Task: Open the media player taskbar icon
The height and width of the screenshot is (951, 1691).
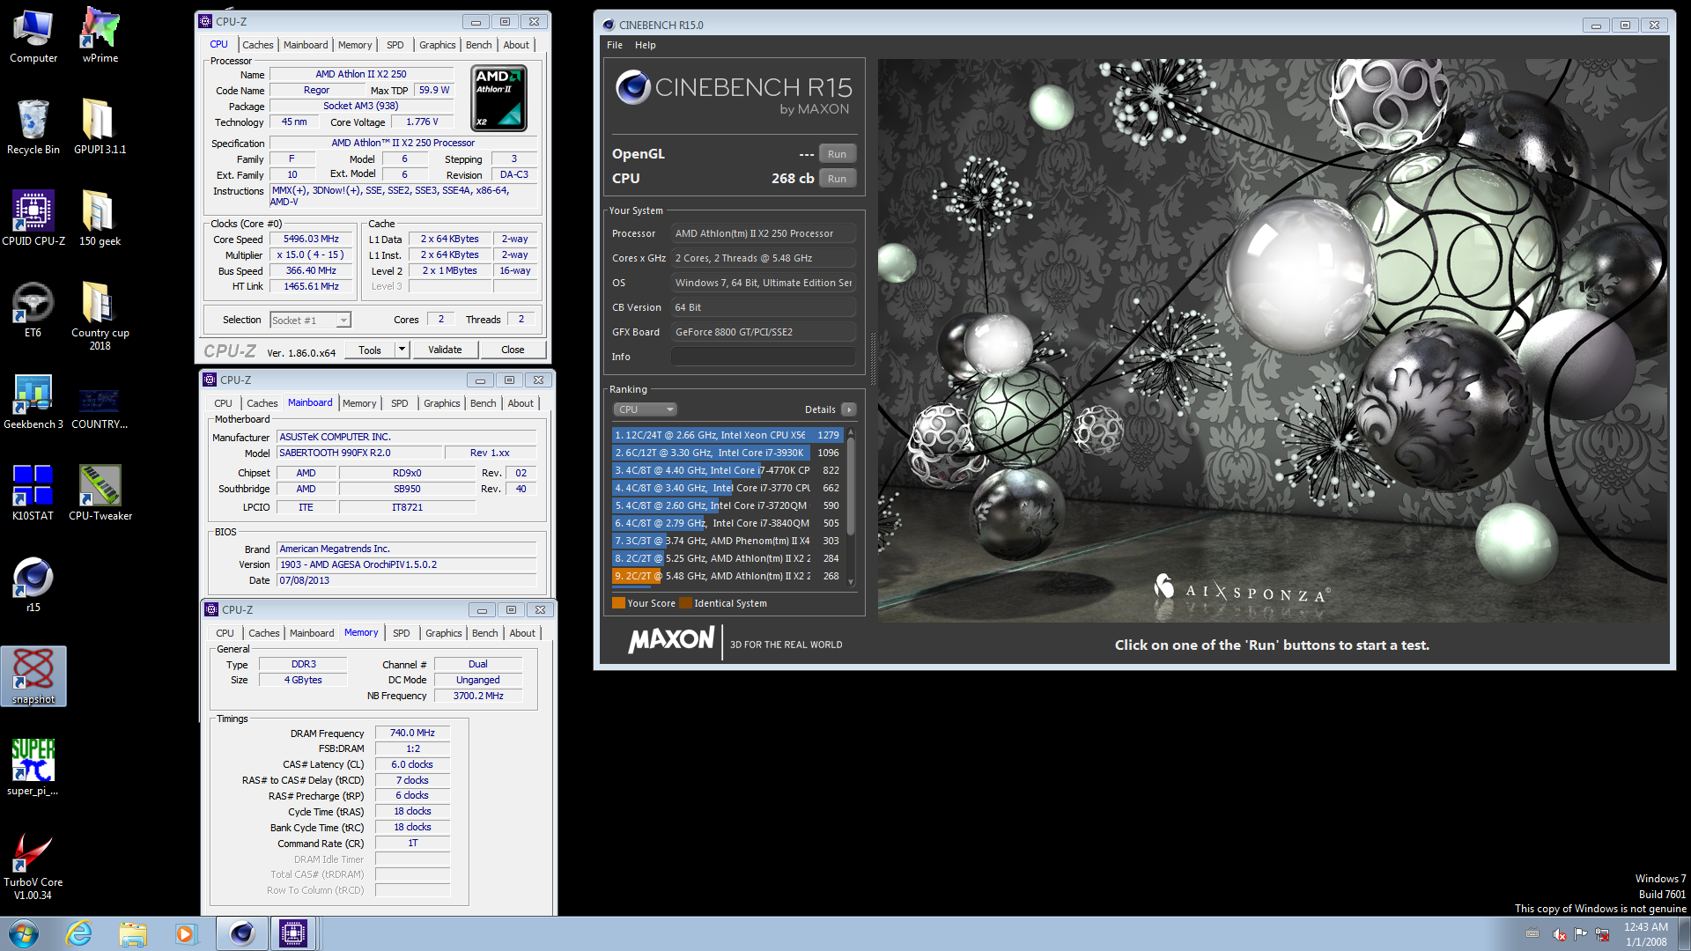Action: (x=186, y=933)
